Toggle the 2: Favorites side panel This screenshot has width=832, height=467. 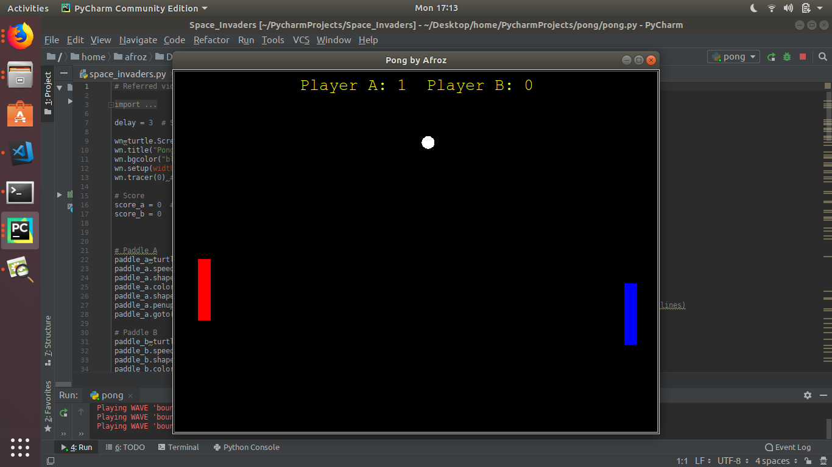tap(48, 406)
